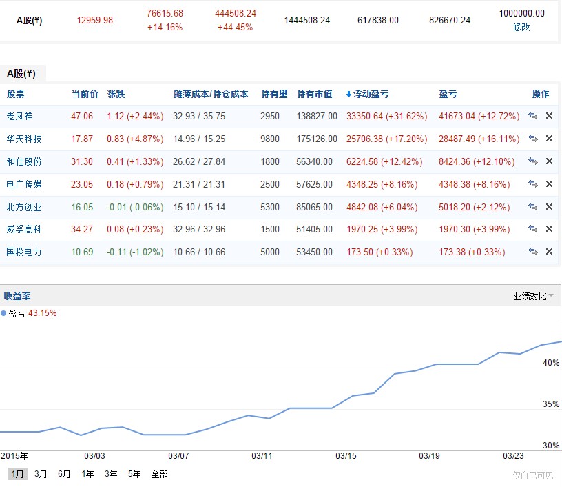The height and width of the screenshot is (487, 562).
Task: Open the 业绩对比 dropdown
Action: point(533,296)
